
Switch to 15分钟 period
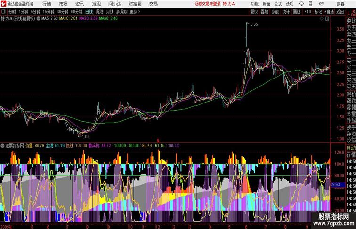(49, 12)
